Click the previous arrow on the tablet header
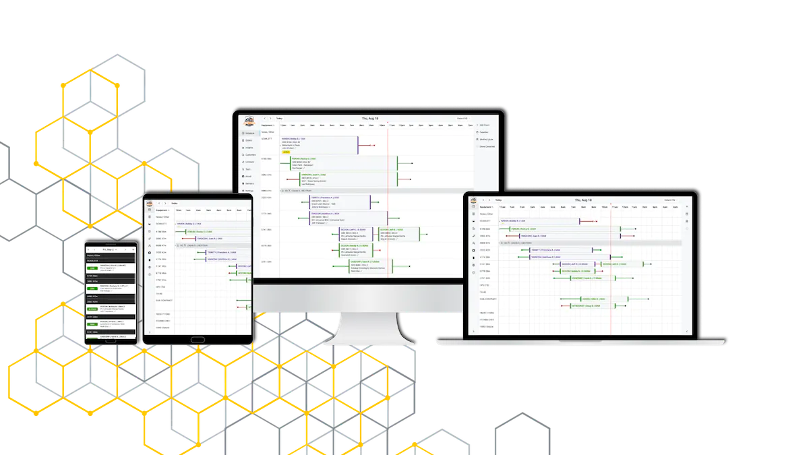809x455 pixels. click(158, 203)
